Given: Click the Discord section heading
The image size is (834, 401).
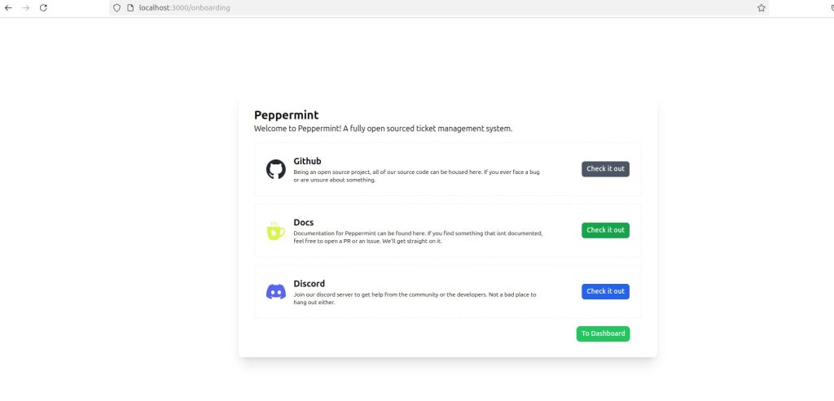Looking at the screenshot, I should pyautogui.click(x=309, y=284).
